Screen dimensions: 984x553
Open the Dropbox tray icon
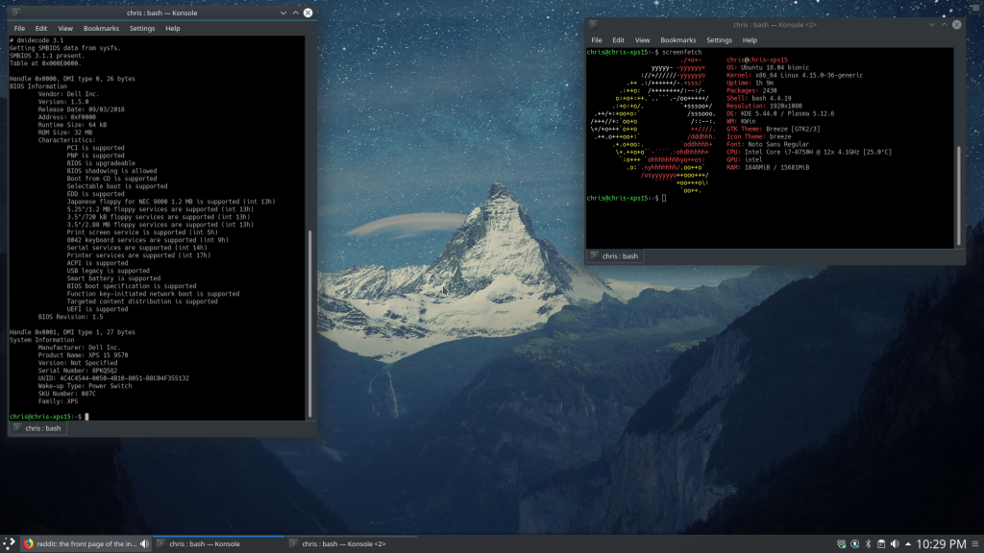point(842,543)
